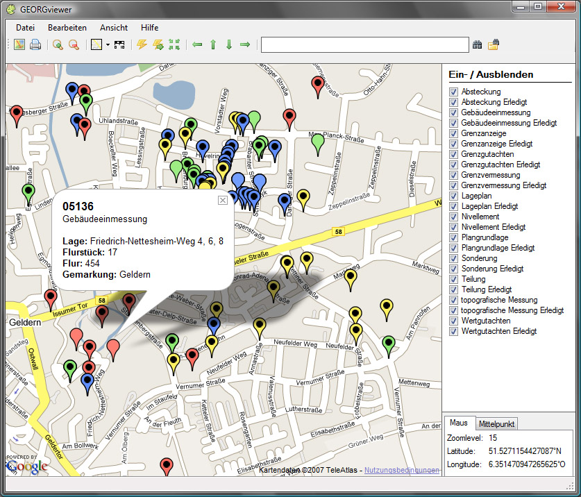The image size is (581, 497).
Task: Pan the map down with green arrow
Action: coord(229,45)
